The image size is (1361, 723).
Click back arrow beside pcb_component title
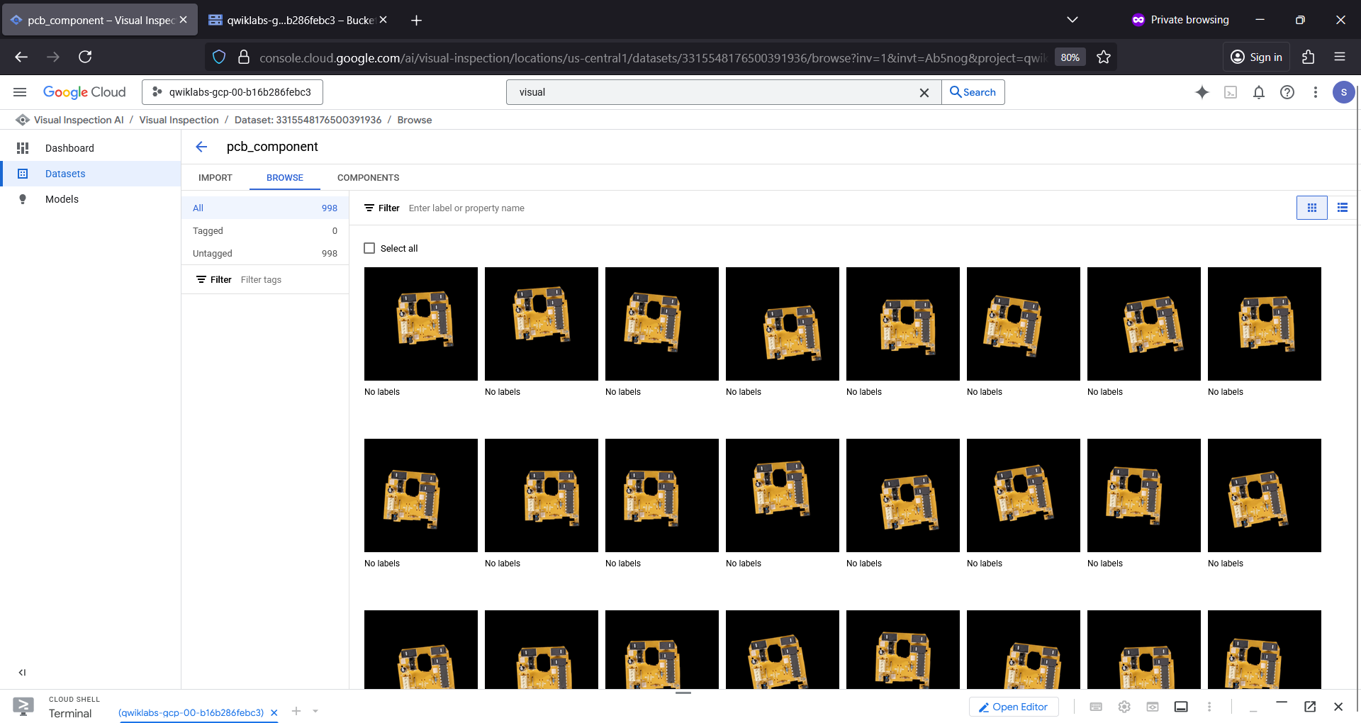click(201, 147)
